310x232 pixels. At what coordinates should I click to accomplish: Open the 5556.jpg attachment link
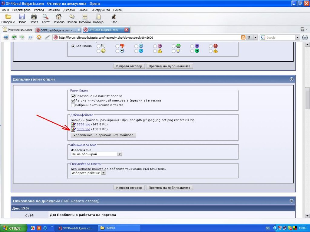click(83, 124)
